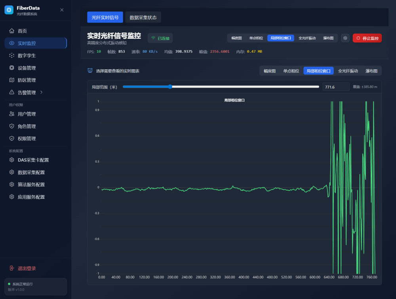Choose 全光纤振动 in the lower chart selector
Screen dimensions: 396x299
[x=348, y=71]
